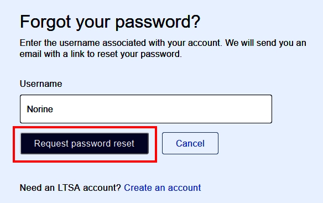Click the Username label above the field
This screenshot has height=203, width=323.
(41, 84)
